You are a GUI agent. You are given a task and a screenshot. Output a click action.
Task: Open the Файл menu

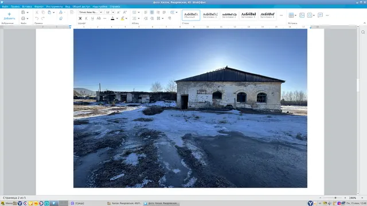coord(5,6)
